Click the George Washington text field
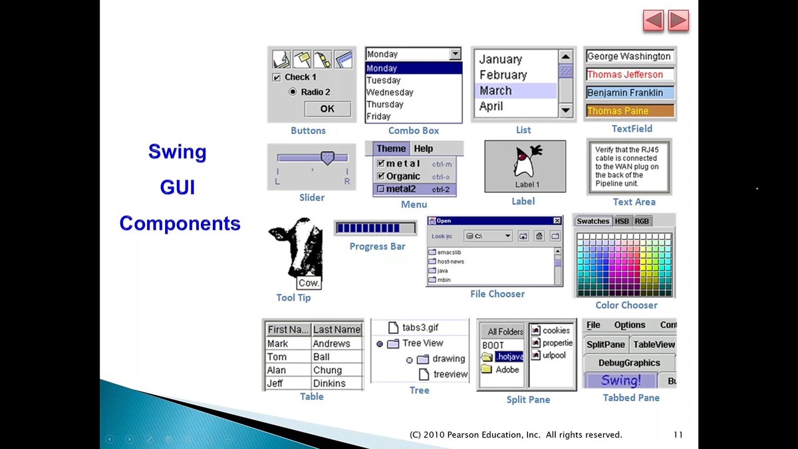798x449 pixels. tap(629, 57)
